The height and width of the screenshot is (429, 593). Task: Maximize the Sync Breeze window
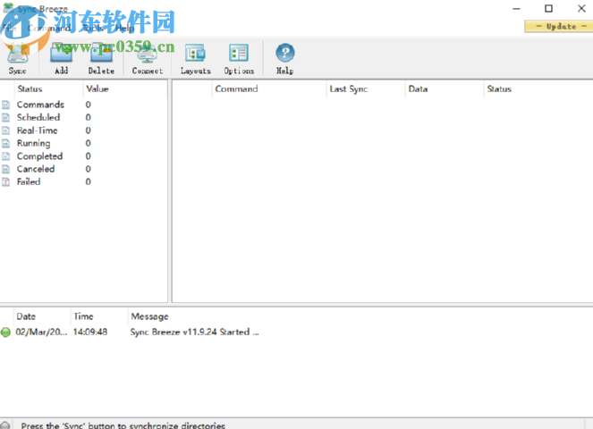click(x=549, y=8)
